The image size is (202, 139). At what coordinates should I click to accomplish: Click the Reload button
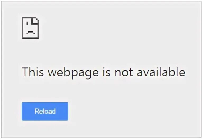click(45, 111)
